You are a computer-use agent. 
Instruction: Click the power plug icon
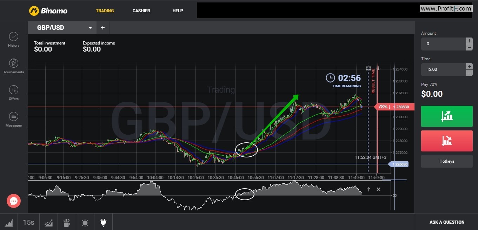[x=103, y=222]
